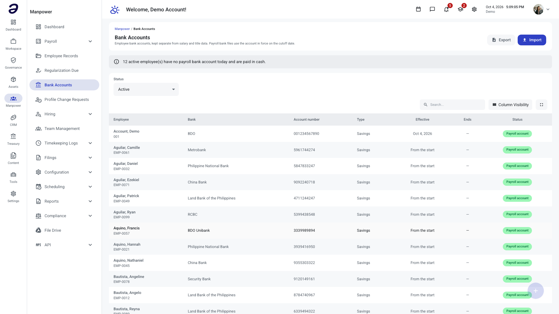Open Profile Change Requests menu item
Viewport: 559px width, 314px height.
(64, 99)
